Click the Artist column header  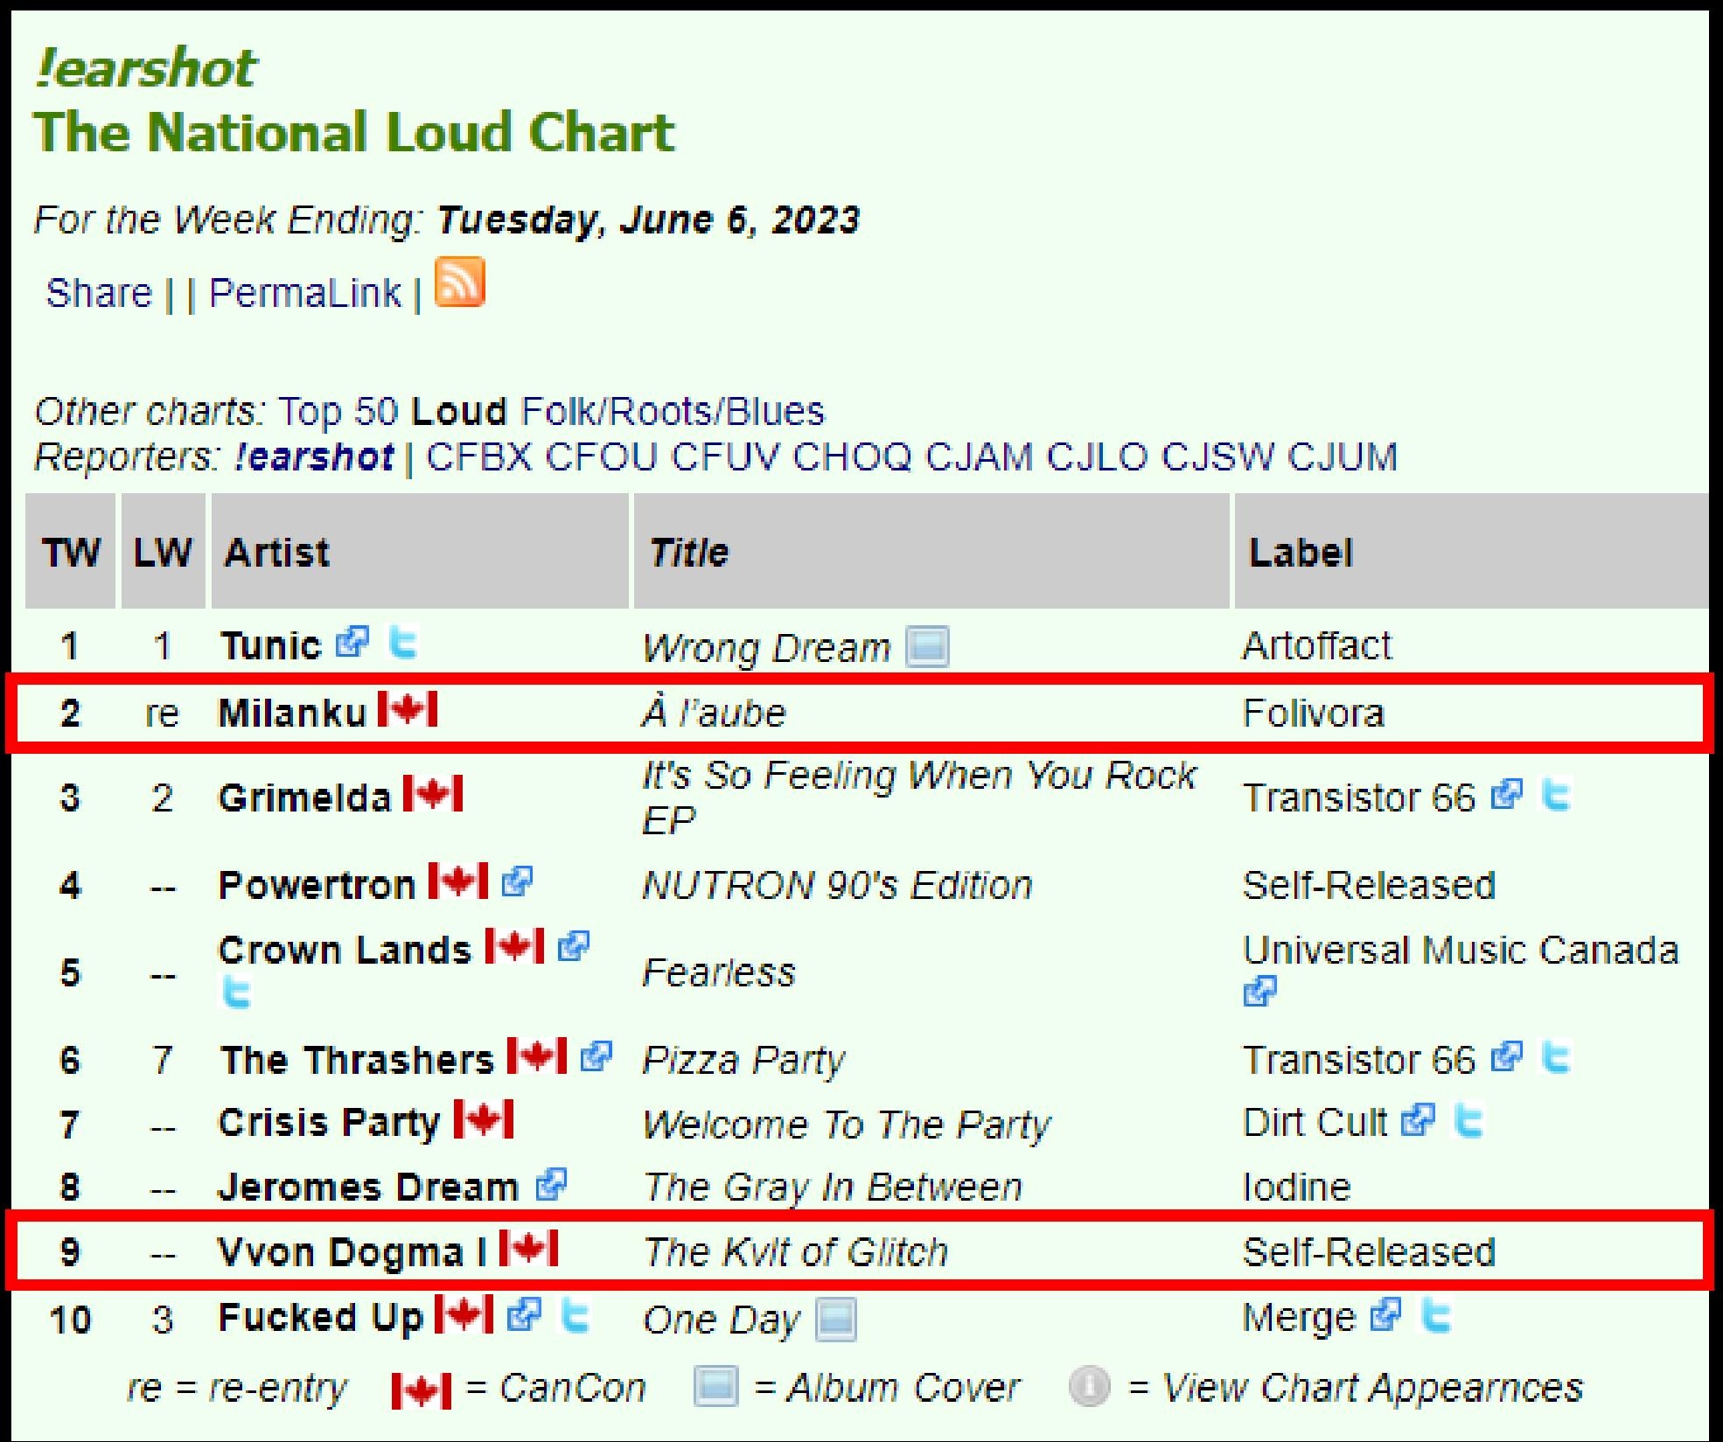point(277,553)
